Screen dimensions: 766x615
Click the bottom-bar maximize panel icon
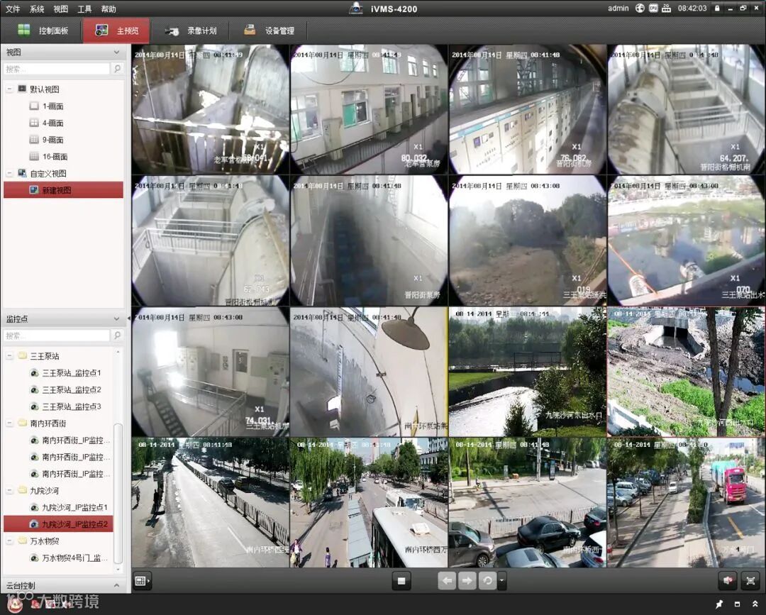point(737,604)
